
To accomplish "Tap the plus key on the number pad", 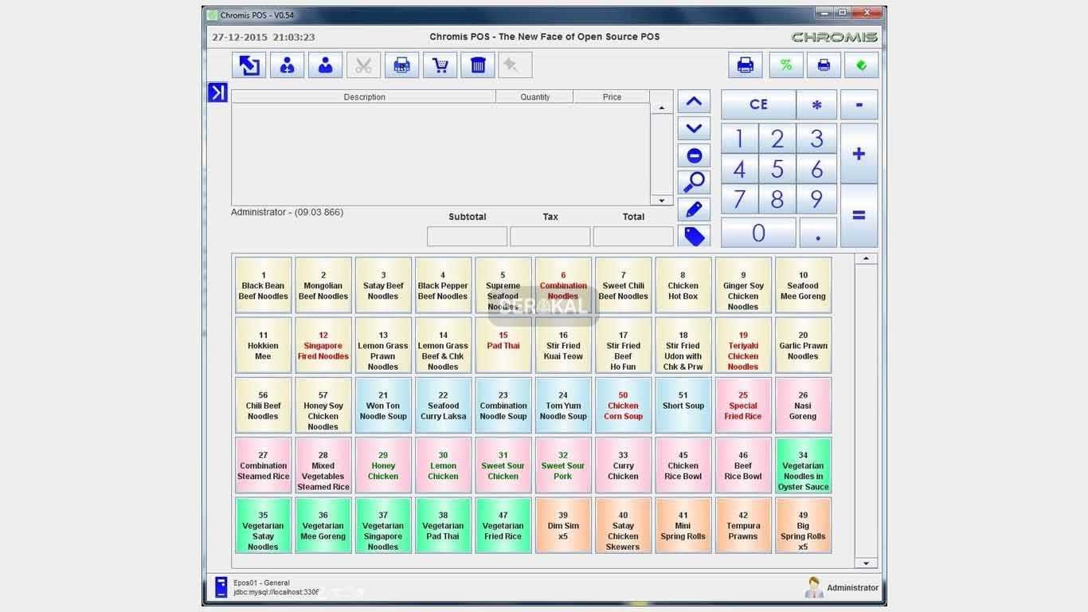I will coord(859,154).
